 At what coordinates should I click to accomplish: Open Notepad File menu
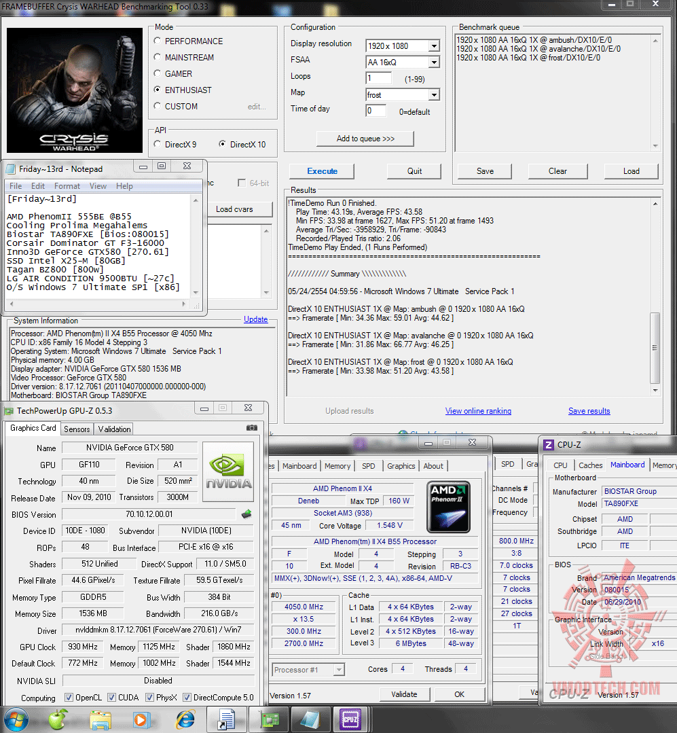[x=16, y=186]
